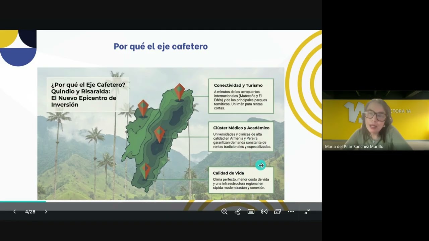The image size is (429, 241).
Task: Go to the previous slide arrow
Action: (14, 212)
